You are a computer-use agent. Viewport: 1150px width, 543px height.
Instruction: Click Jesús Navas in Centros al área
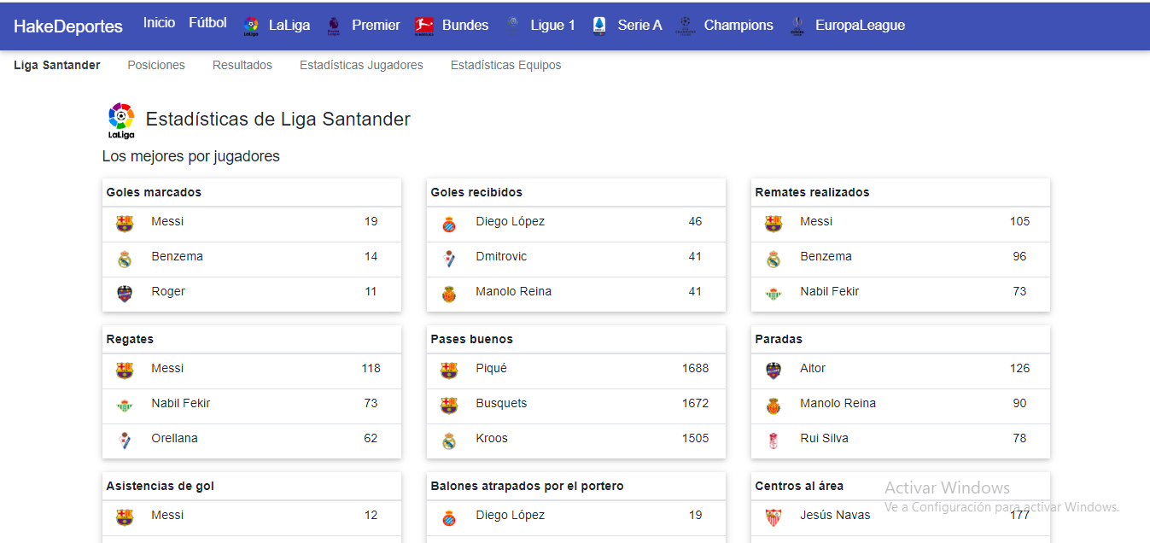(835, 515)
